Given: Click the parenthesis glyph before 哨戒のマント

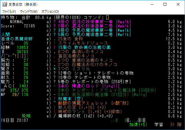Looking at the screenshot, I should pyautogui.click(x=55, y=112).
